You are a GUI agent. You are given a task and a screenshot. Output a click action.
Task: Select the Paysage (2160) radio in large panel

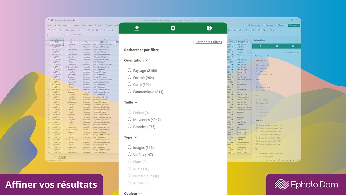[129, 70]
